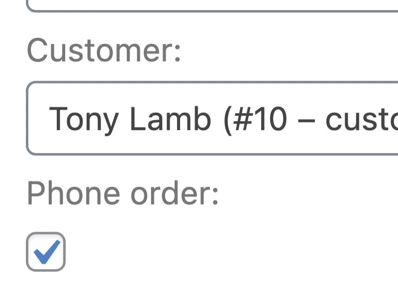Toggle Phone order back on after unchecking

tap(44, 251)
